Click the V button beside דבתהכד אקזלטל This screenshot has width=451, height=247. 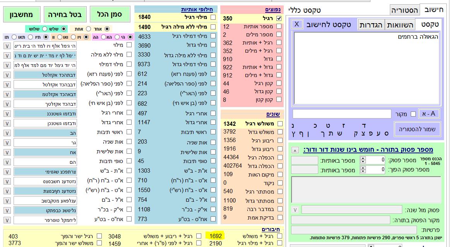coord(7,75)
